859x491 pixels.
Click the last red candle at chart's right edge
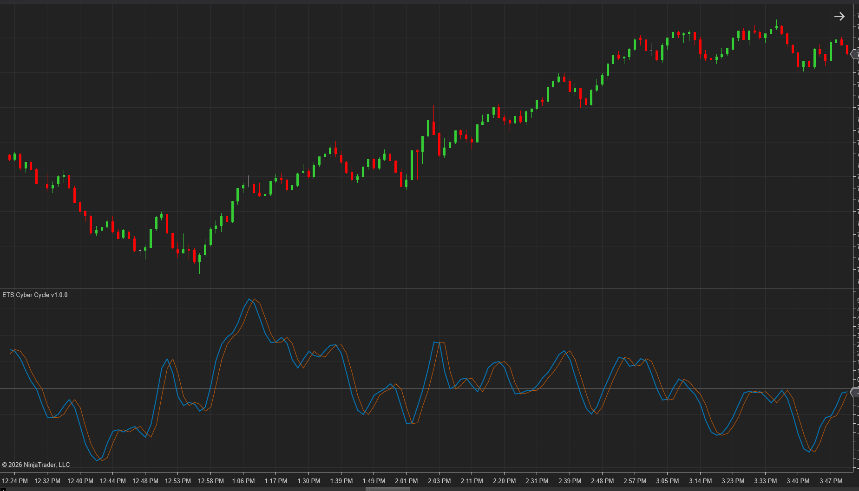847,50
